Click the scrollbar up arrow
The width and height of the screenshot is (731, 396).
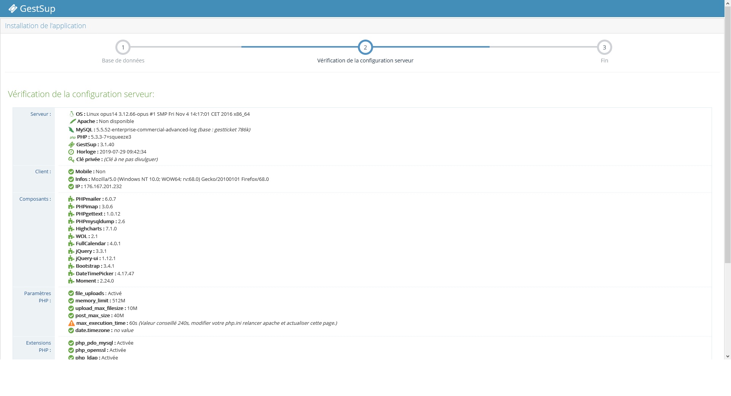(728, 3)
